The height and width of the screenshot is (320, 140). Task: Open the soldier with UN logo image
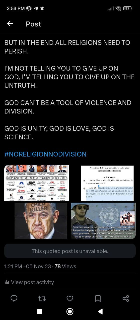(x=103, y=221)
